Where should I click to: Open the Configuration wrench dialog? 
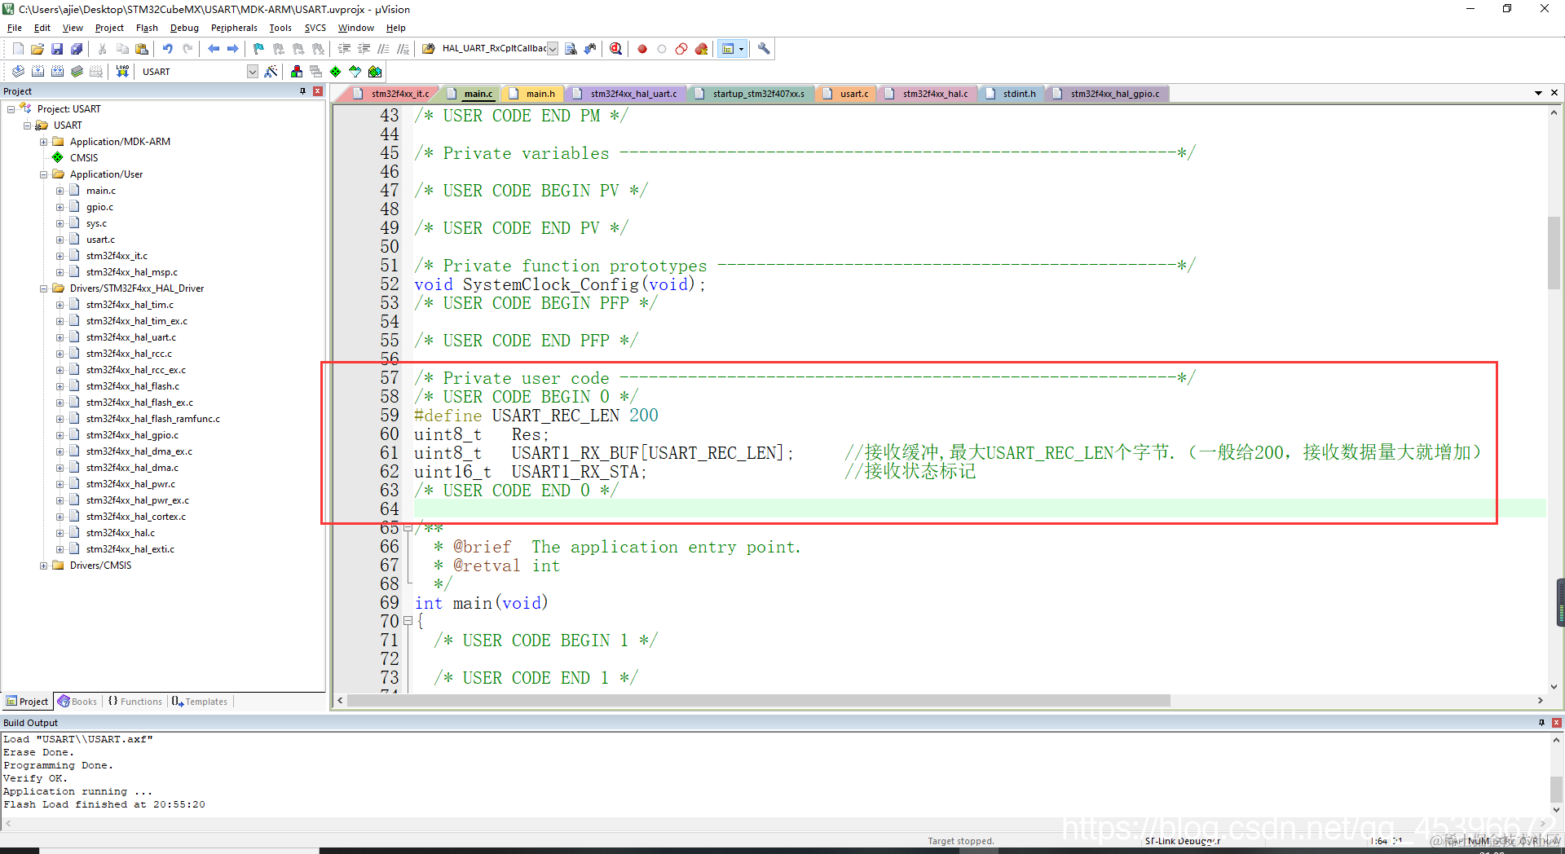click(x=764, y=49)
